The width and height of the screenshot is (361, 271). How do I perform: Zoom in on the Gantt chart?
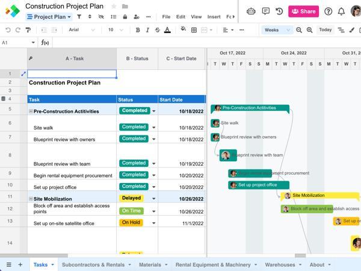point(310,30)
